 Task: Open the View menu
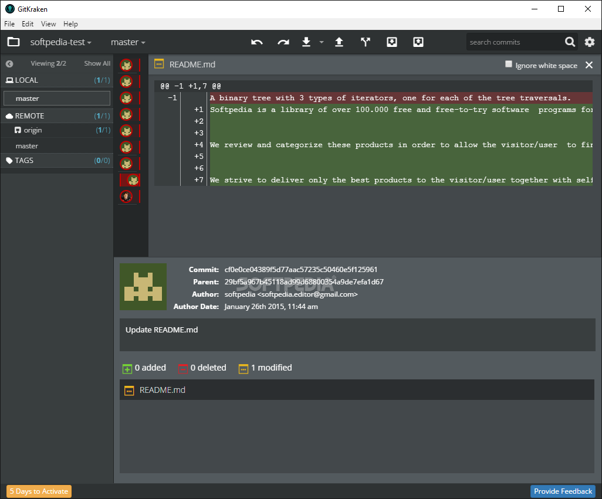tap(48, 24)
